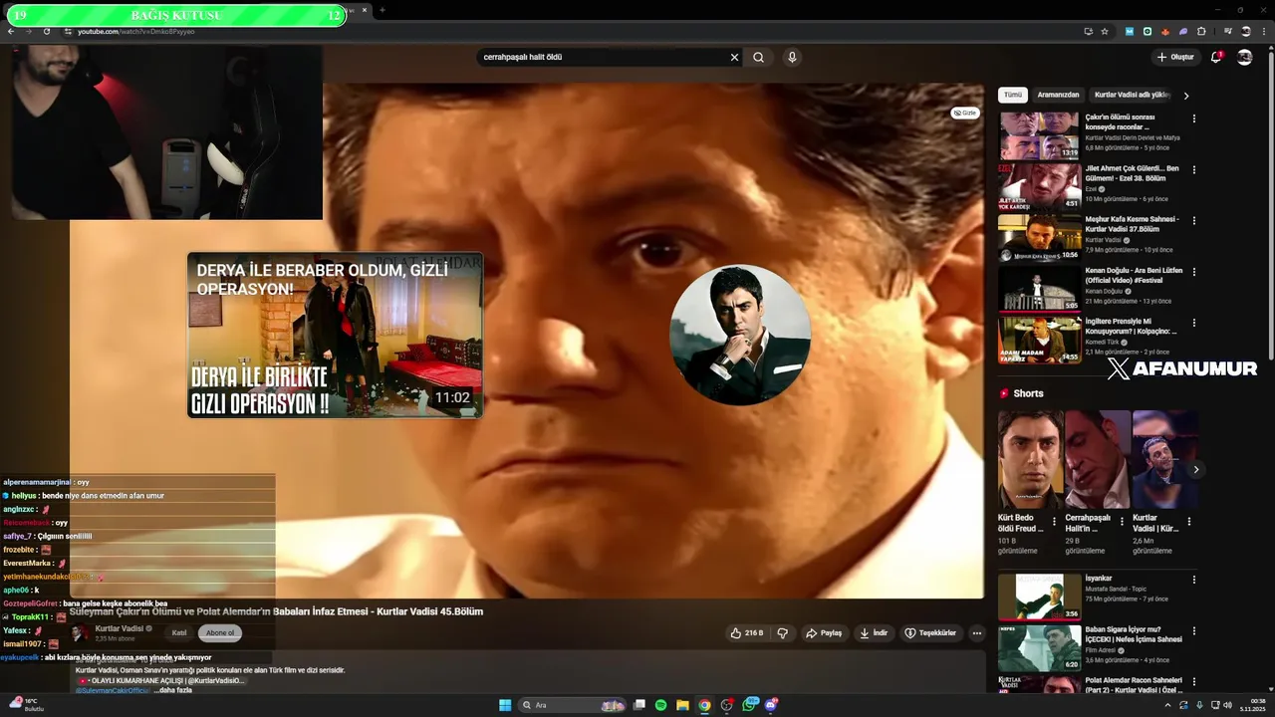Like the video with thumbs up
This screenshot has height=717, width=1275.
pos(747,632)
